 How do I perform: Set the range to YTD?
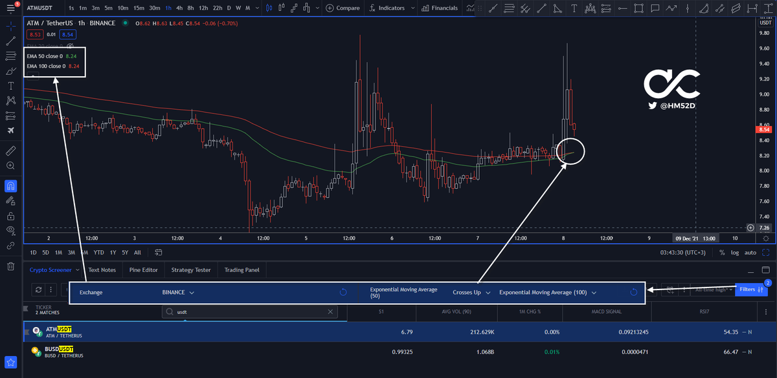(99, 253)
